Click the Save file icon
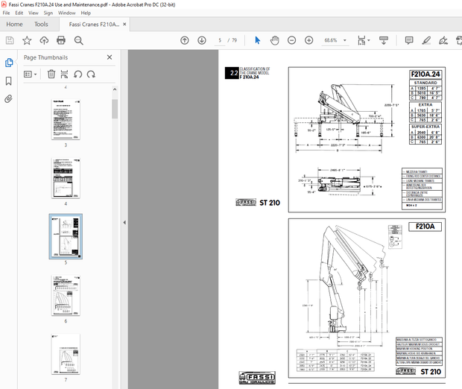Image resolution: width=462 pixels, height=389 pixels. [x=10, y=40]
